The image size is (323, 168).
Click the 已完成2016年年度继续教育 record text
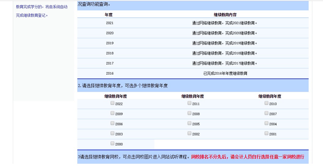click(x=225, y=73)
